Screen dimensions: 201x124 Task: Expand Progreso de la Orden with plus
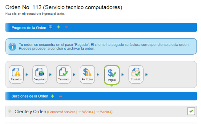pos(59,27)
